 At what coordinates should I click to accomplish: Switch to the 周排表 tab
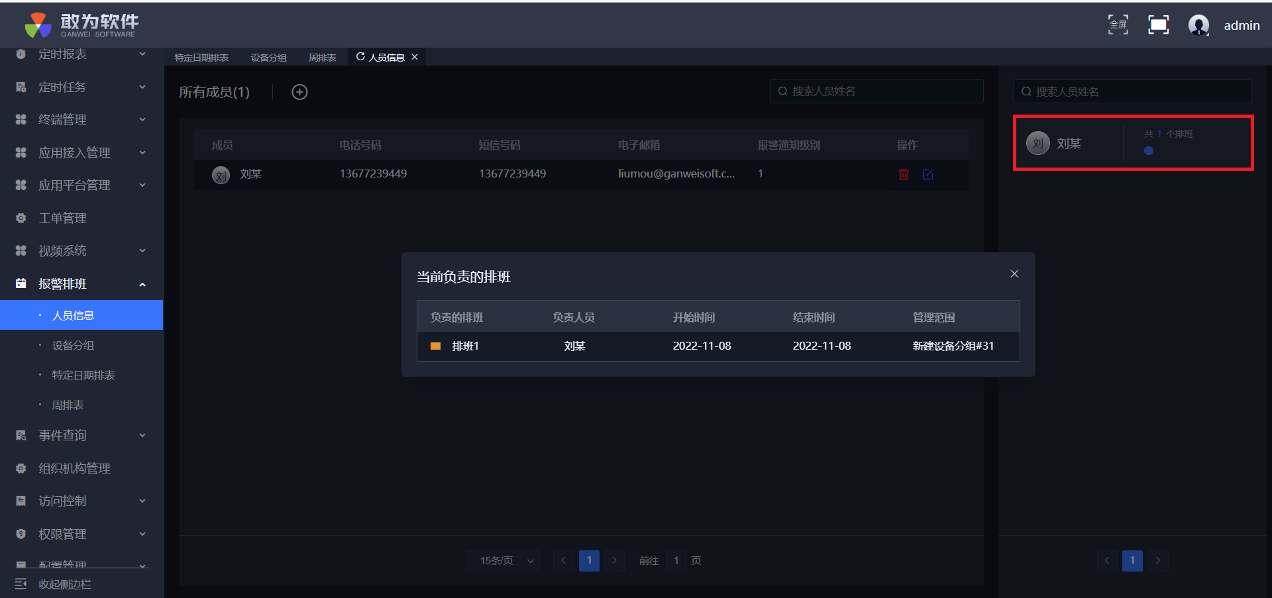point(323,58)
